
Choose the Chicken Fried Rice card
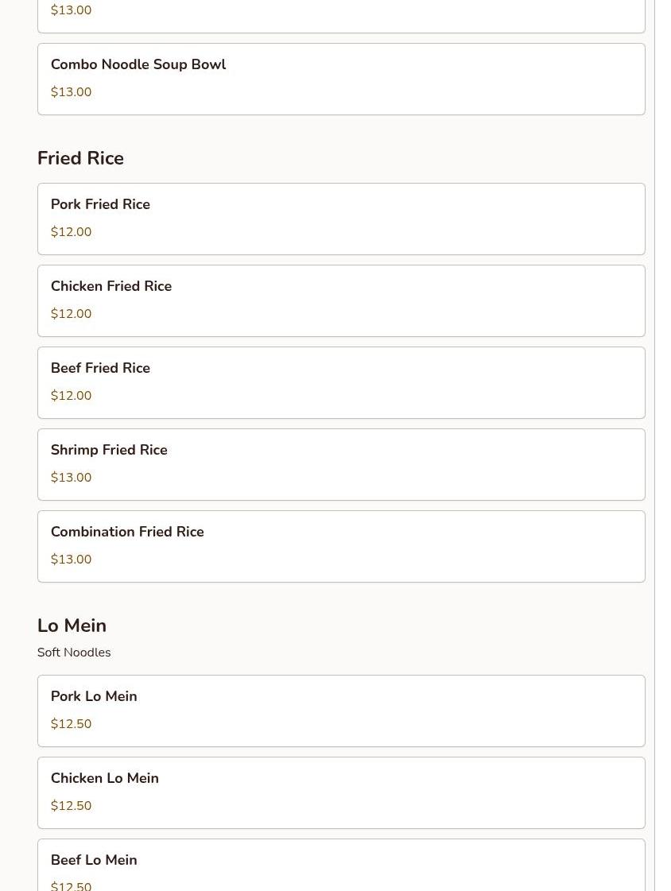pyautogui.click(x=340, y=300)
